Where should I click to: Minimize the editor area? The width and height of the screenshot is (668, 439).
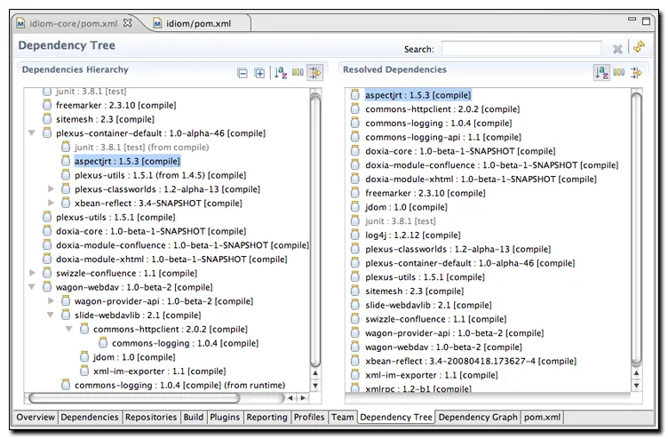pyautogui.click(x=632, y=20)
